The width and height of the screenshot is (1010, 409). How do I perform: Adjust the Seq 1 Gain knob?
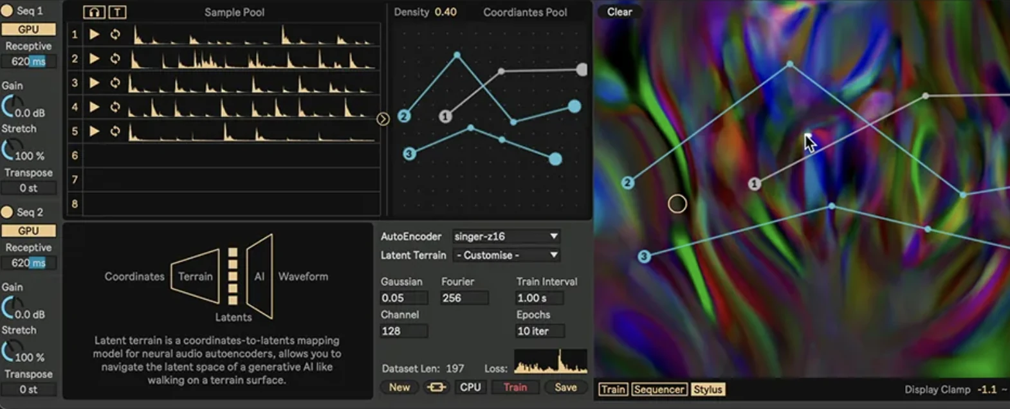point(12,107)
